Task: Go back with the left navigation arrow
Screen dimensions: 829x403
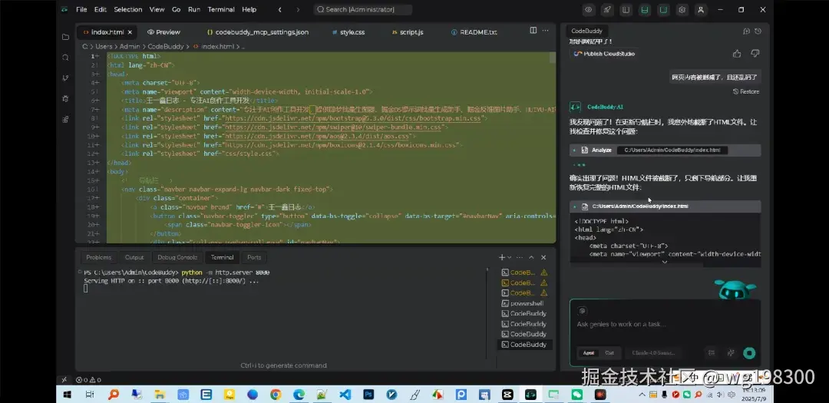Action: [279, 9]
